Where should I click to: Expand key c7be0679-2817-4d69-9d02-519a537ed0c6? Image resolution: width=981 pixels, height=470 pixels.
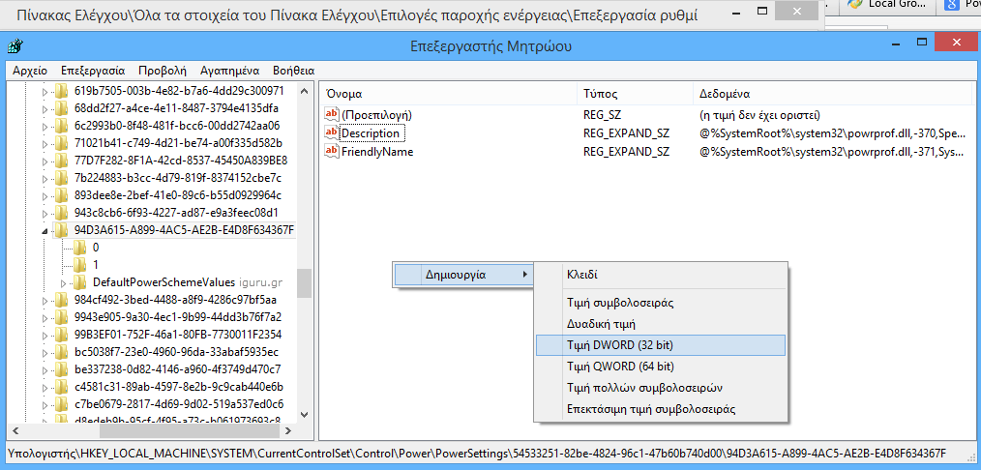tap(45, 406)
